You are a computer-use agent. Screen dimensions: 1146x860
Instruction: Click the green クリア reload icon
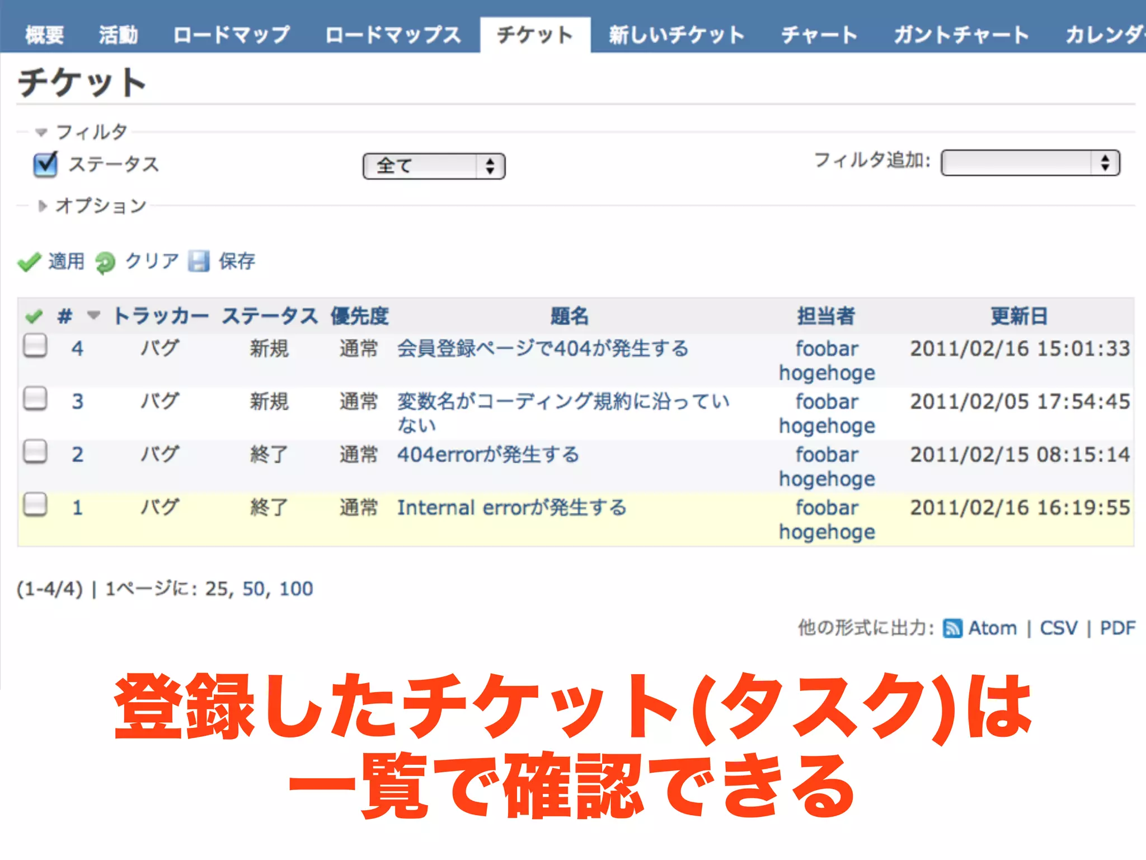coord(105,262)
